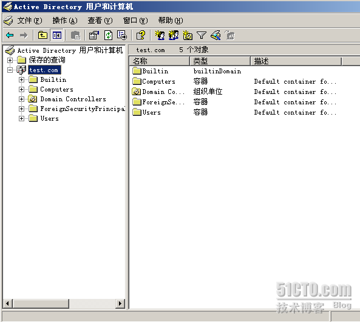
Task: Click Builtin folder icon in right list
Action: pos(137,70)
